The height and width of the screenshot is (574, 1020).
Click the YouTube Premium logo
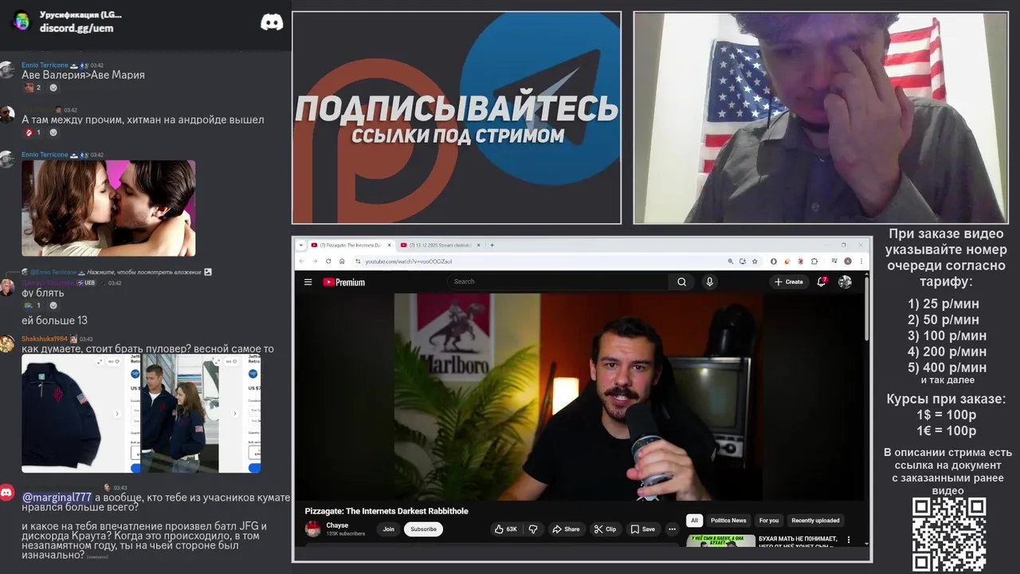pyautogui.click(x=344, y=281)
